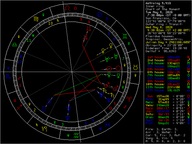
Task: Click house number 5 on the chart wheel
Action: tap(115, 103)
